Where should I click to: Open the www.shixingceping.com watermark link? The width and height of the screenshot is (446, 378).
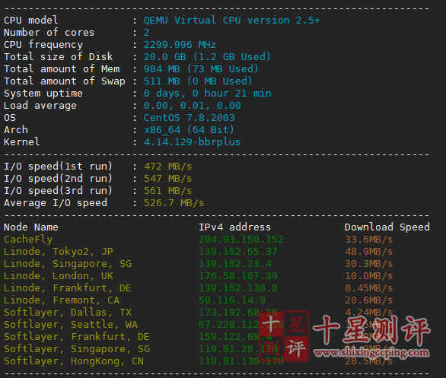(371, 352)
